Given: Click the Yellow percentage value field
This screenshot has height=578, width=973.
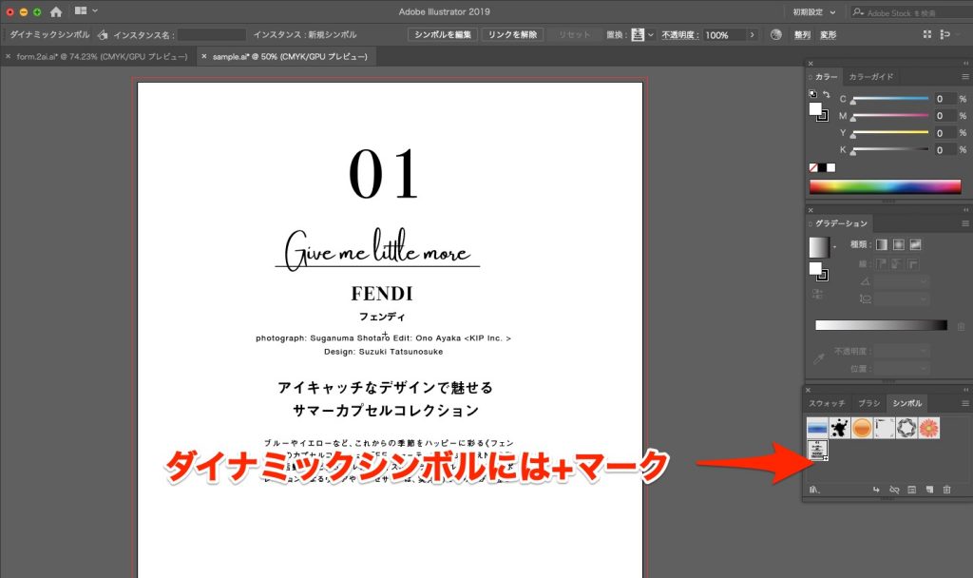Looking at the screenshot, I should click(x=945, y=133).
